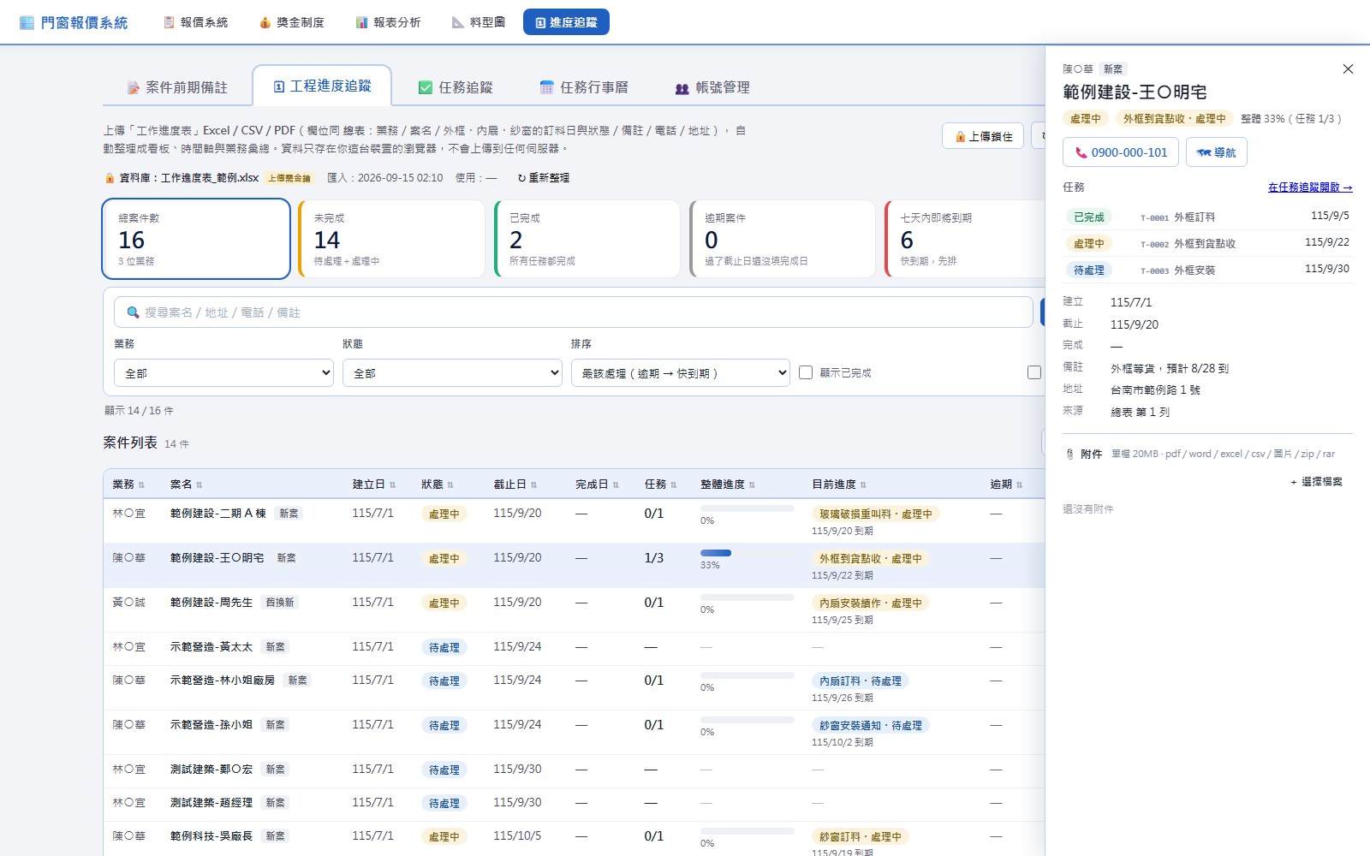The height and width of the screenshot is (856, 1370).
Task: Click the 上傳鎖住 button
Action: [x=983, y=136]
